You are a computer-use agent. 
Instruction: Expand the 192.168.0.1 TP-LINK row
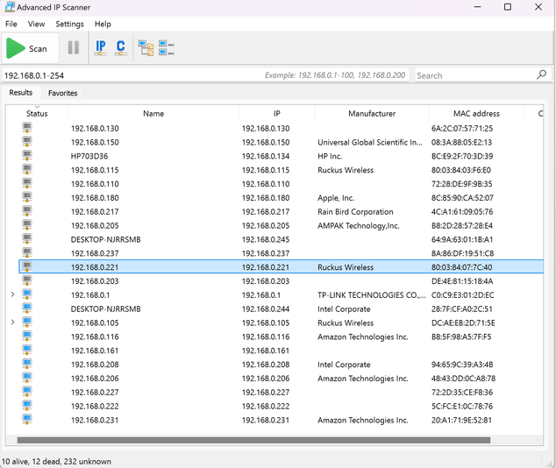12,295
